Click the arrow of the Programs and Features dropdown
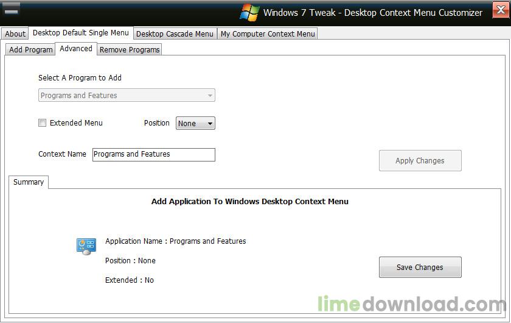This screenshot has height=323, width=511. click(x=210, y=95)
